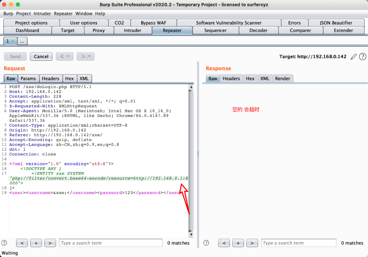Click the POST /xxe/doLogin.php request line
Viewport: 368px width, 257px height.
[50, 87]
